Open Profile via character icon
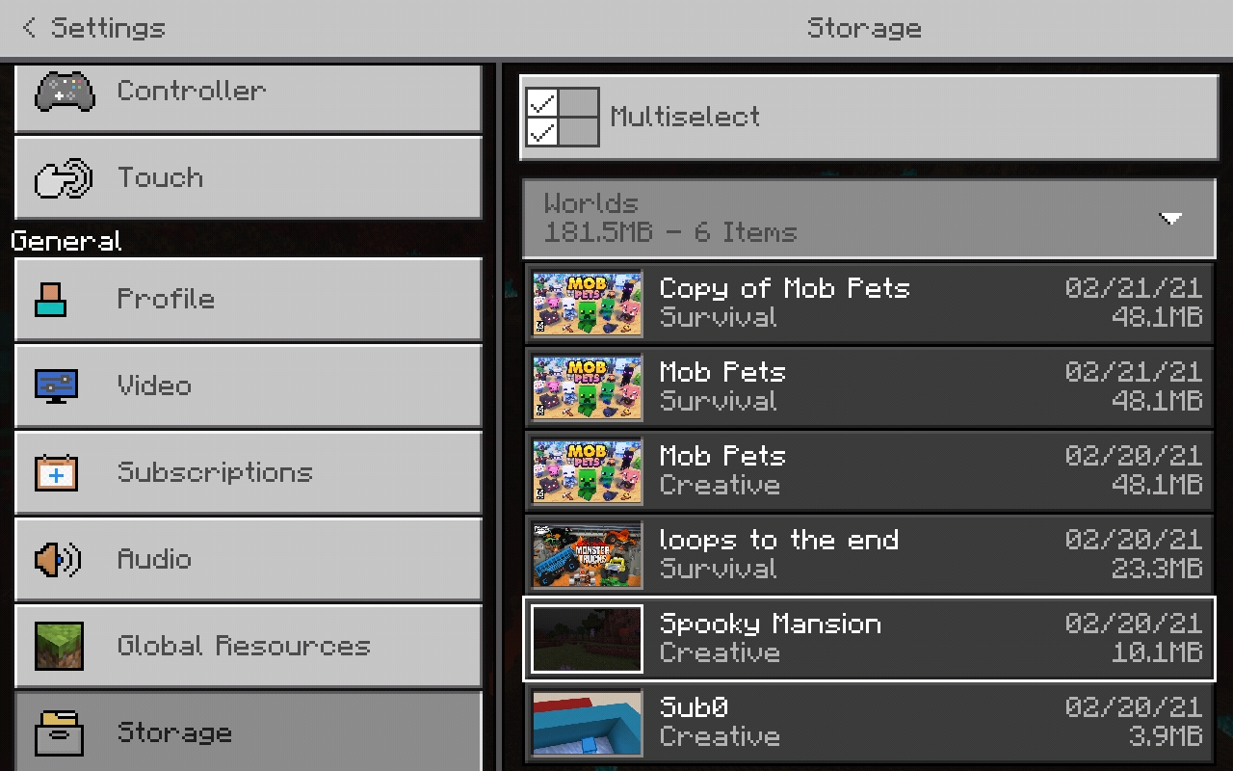Viewport: 1233px width, 771px height. (x=51, y=300)
